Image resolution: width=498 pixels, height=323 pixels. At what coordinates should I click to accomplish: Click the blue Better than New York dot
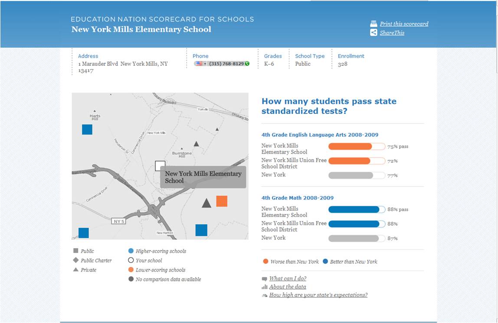(325, 262)
